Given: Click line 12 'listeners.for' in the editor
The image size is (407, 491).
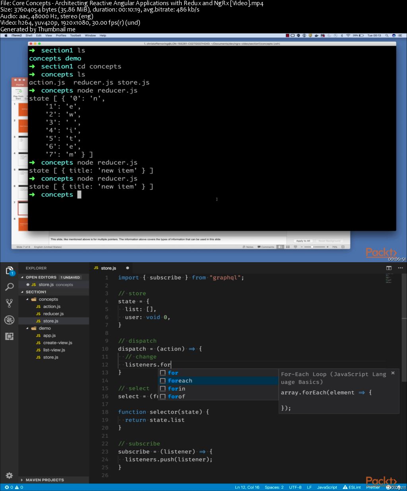Looking at the screenshot, I should tap(148, 365).
